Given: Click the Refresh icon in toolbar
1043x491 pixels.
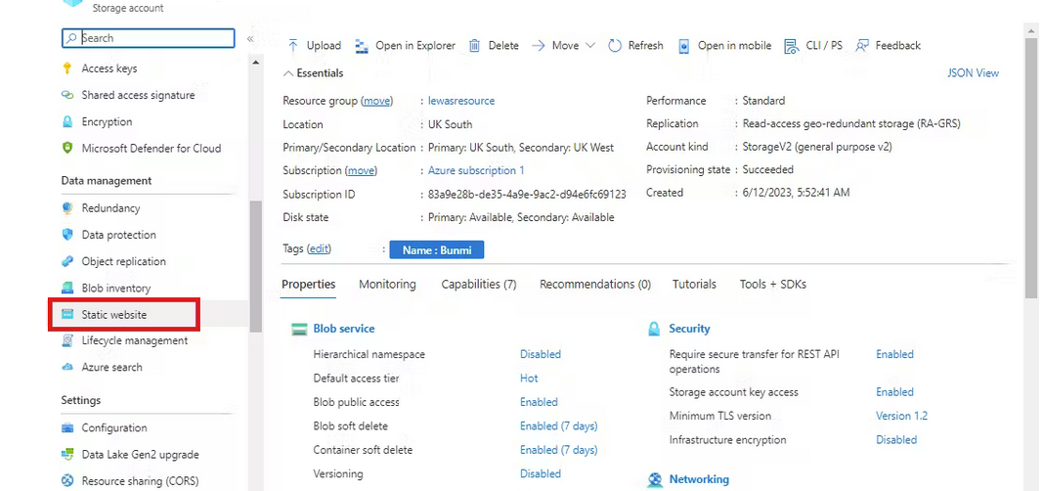Looking at the screenshot, I should coord(615,46).
